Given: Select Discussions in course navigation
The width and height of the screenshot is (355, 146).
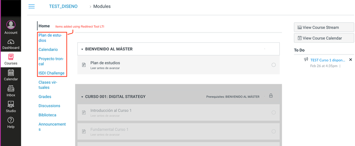Looking at the screenshot, I should click(49, 106).
